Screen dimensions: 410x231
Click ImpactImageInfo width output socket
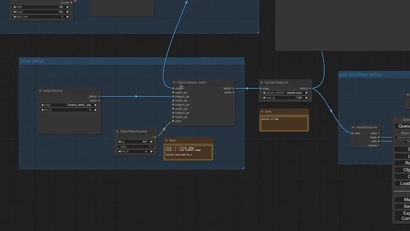click(379, 141)
